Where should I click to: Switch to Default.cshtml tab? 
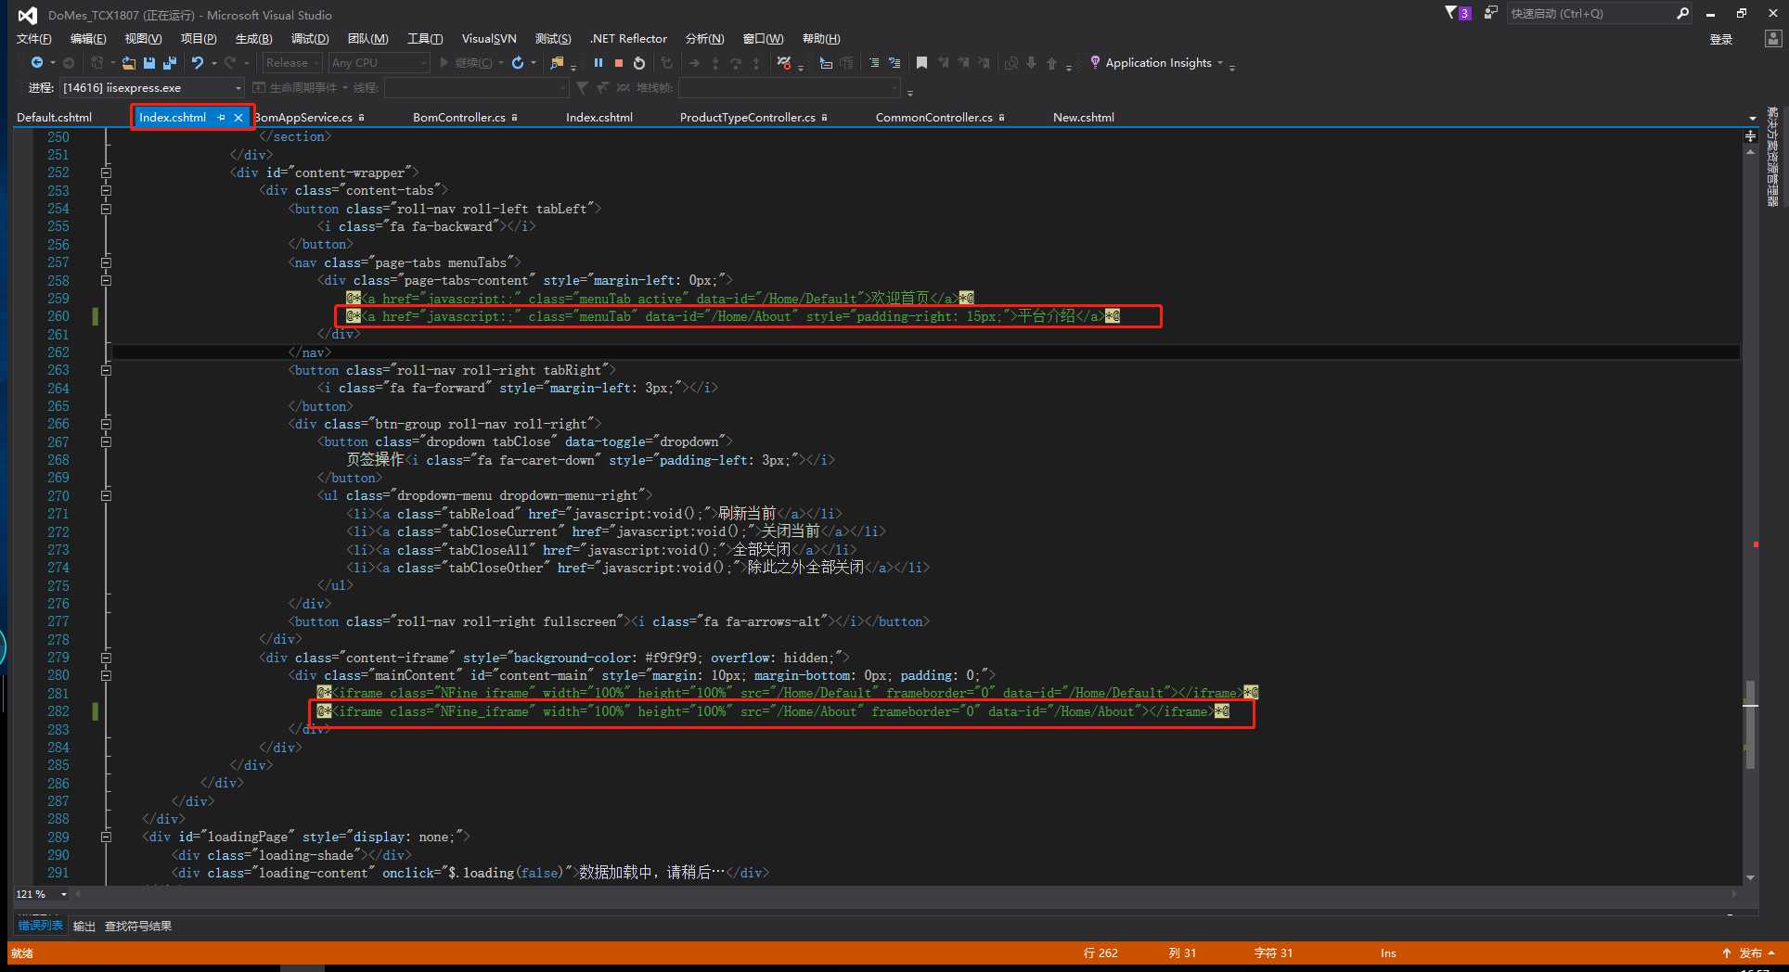pyautogui.click(x=55, y=118)
